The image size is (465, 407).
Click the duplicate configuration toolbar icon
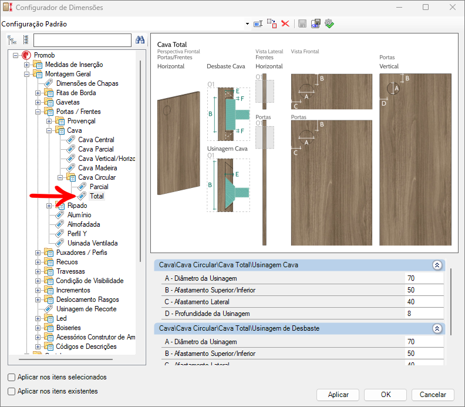tap(272, 23)
